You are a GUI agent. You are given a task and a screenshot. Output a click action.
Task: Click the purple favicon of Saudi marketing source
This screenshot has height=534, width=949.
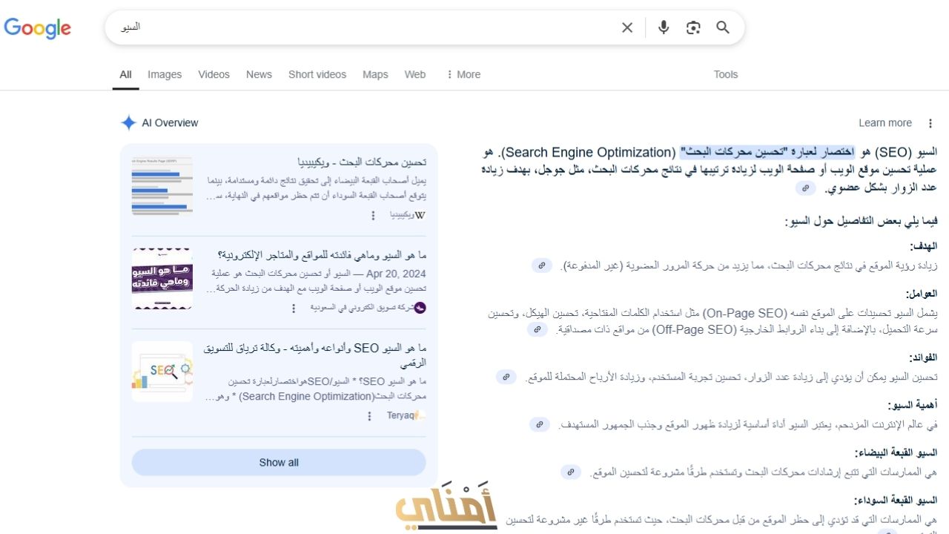420,308
